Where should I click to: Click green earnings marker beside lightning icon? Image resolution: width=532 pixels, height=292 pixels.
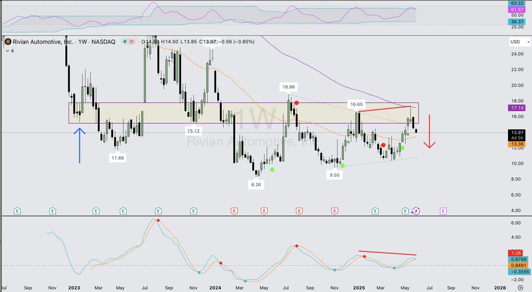(405, 211)
